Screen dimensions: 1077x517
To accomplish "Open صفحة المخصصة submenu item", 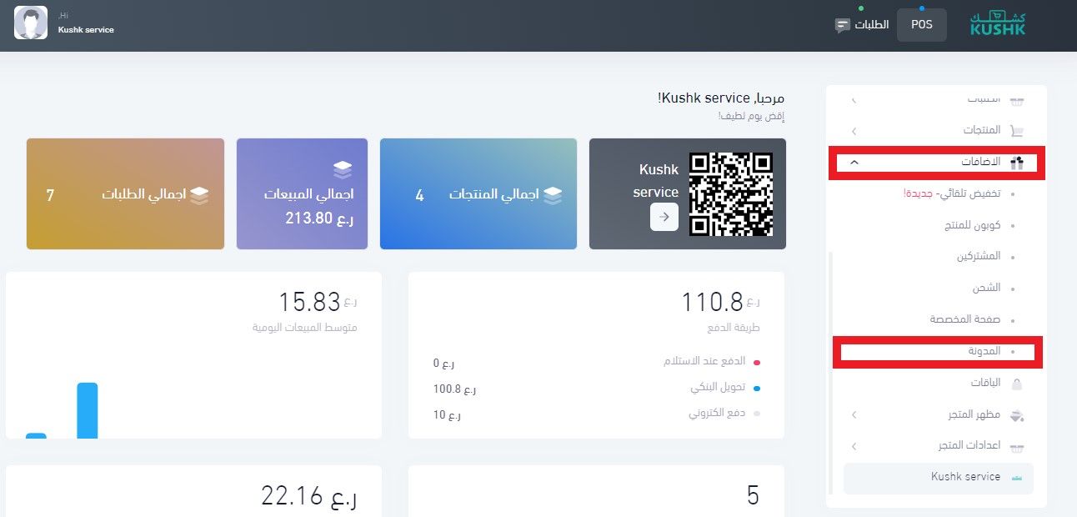I will coord(965,320).
